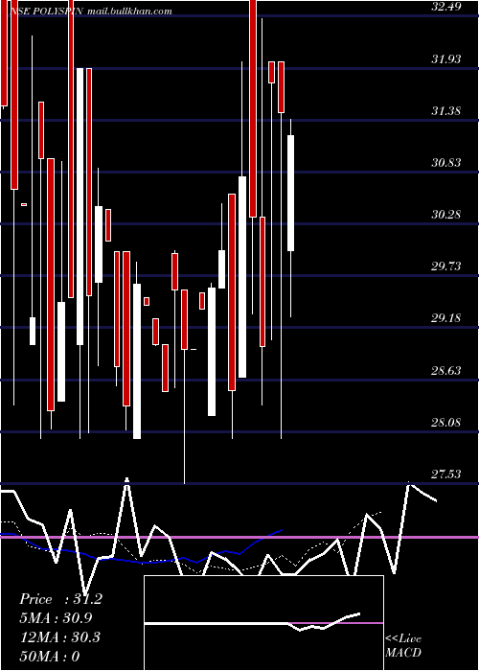This screenshot has height=671, width=479.
Task: Click the 30.28 price axis label
Action: tap(446, 215)
